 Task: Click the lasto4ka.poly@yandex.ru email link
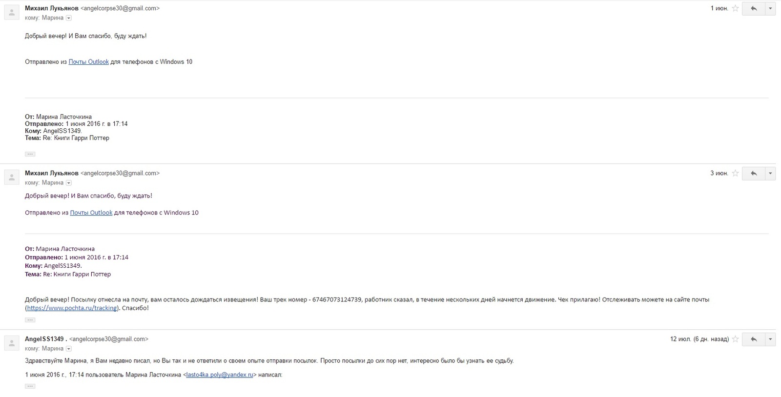click(x=220, y=375)
